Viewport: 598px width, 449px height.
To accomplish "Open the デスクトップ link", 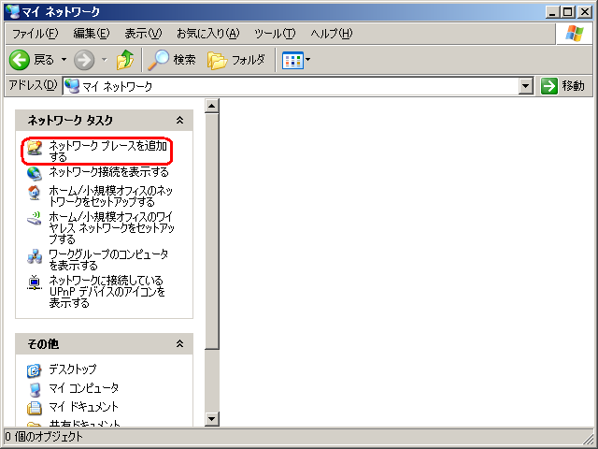I will pos(72,369).
